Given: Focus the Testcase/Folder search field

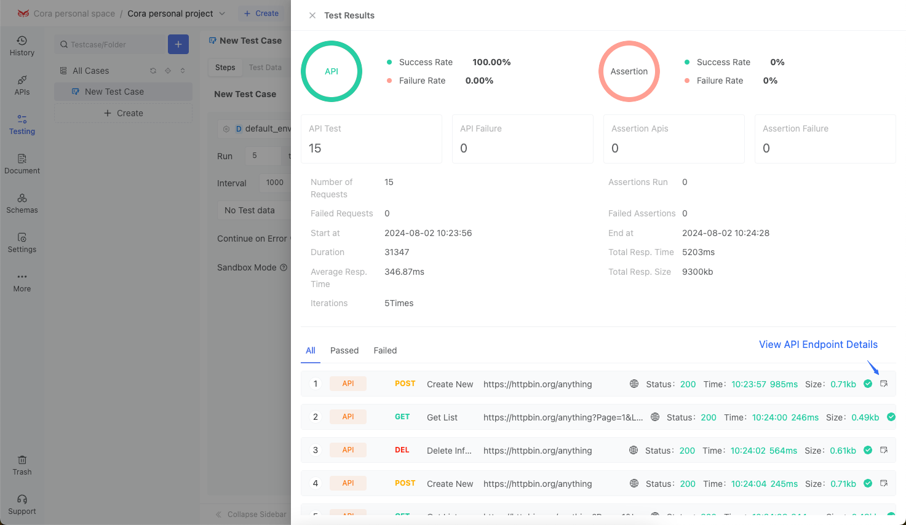Looking at the screenshot, I should [111, 44].
